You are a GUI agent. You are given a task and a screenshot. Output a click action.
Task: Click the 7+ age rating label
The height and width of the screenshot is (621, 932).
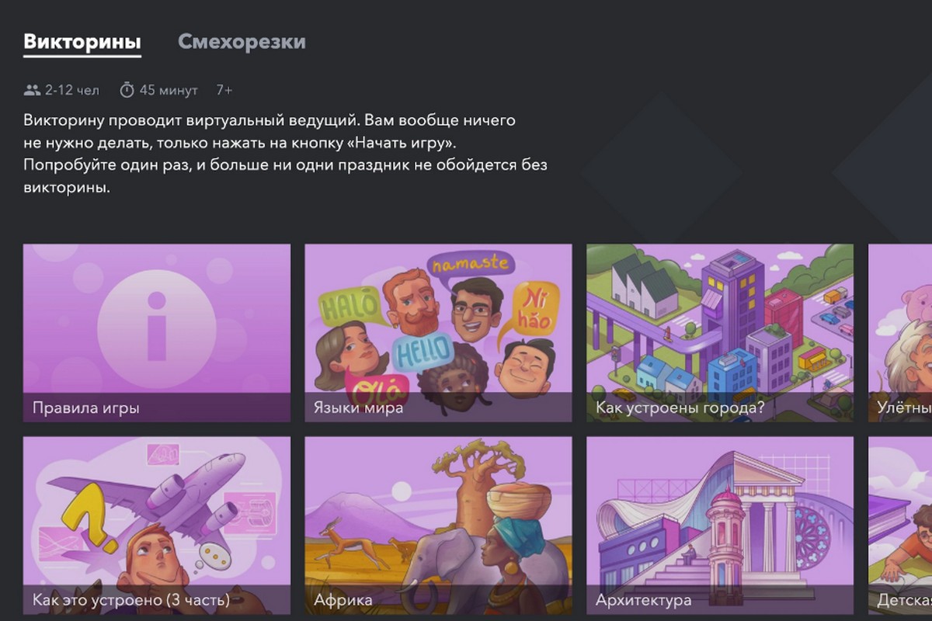tap(224, 90)
